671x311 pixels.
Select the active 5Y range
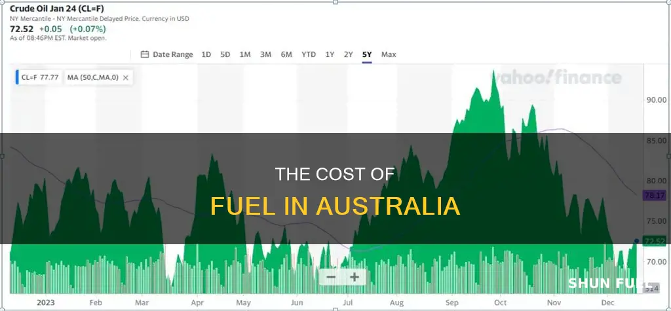[x=367, y=54]
